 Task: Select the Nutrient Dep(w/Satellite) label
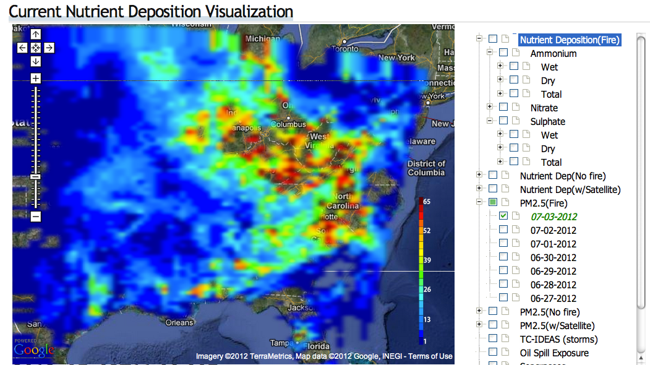(570, 189)
